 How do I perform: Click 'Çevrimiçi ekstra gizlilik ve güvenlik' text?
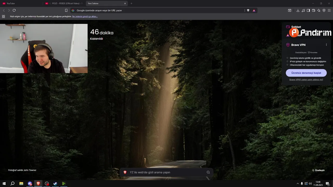305,58
